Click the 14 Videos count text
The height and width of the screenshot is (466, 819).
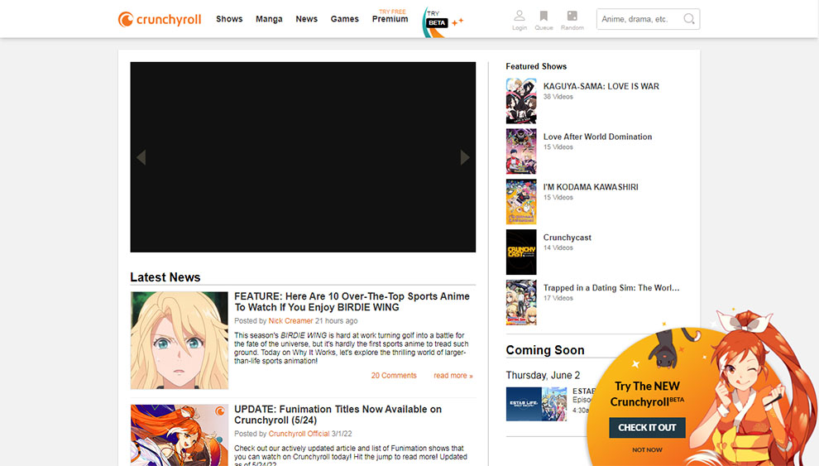click(558, 247)
